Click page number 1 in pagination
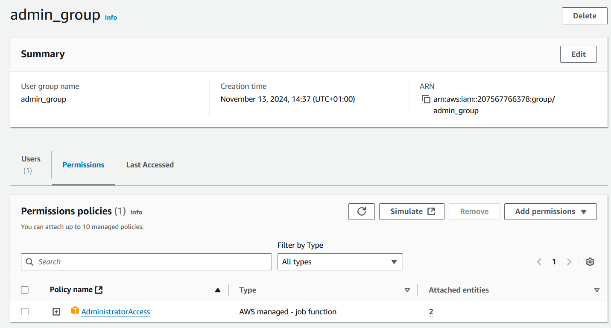The width and height of the screenshot is (611, 328). coord(554,262)
